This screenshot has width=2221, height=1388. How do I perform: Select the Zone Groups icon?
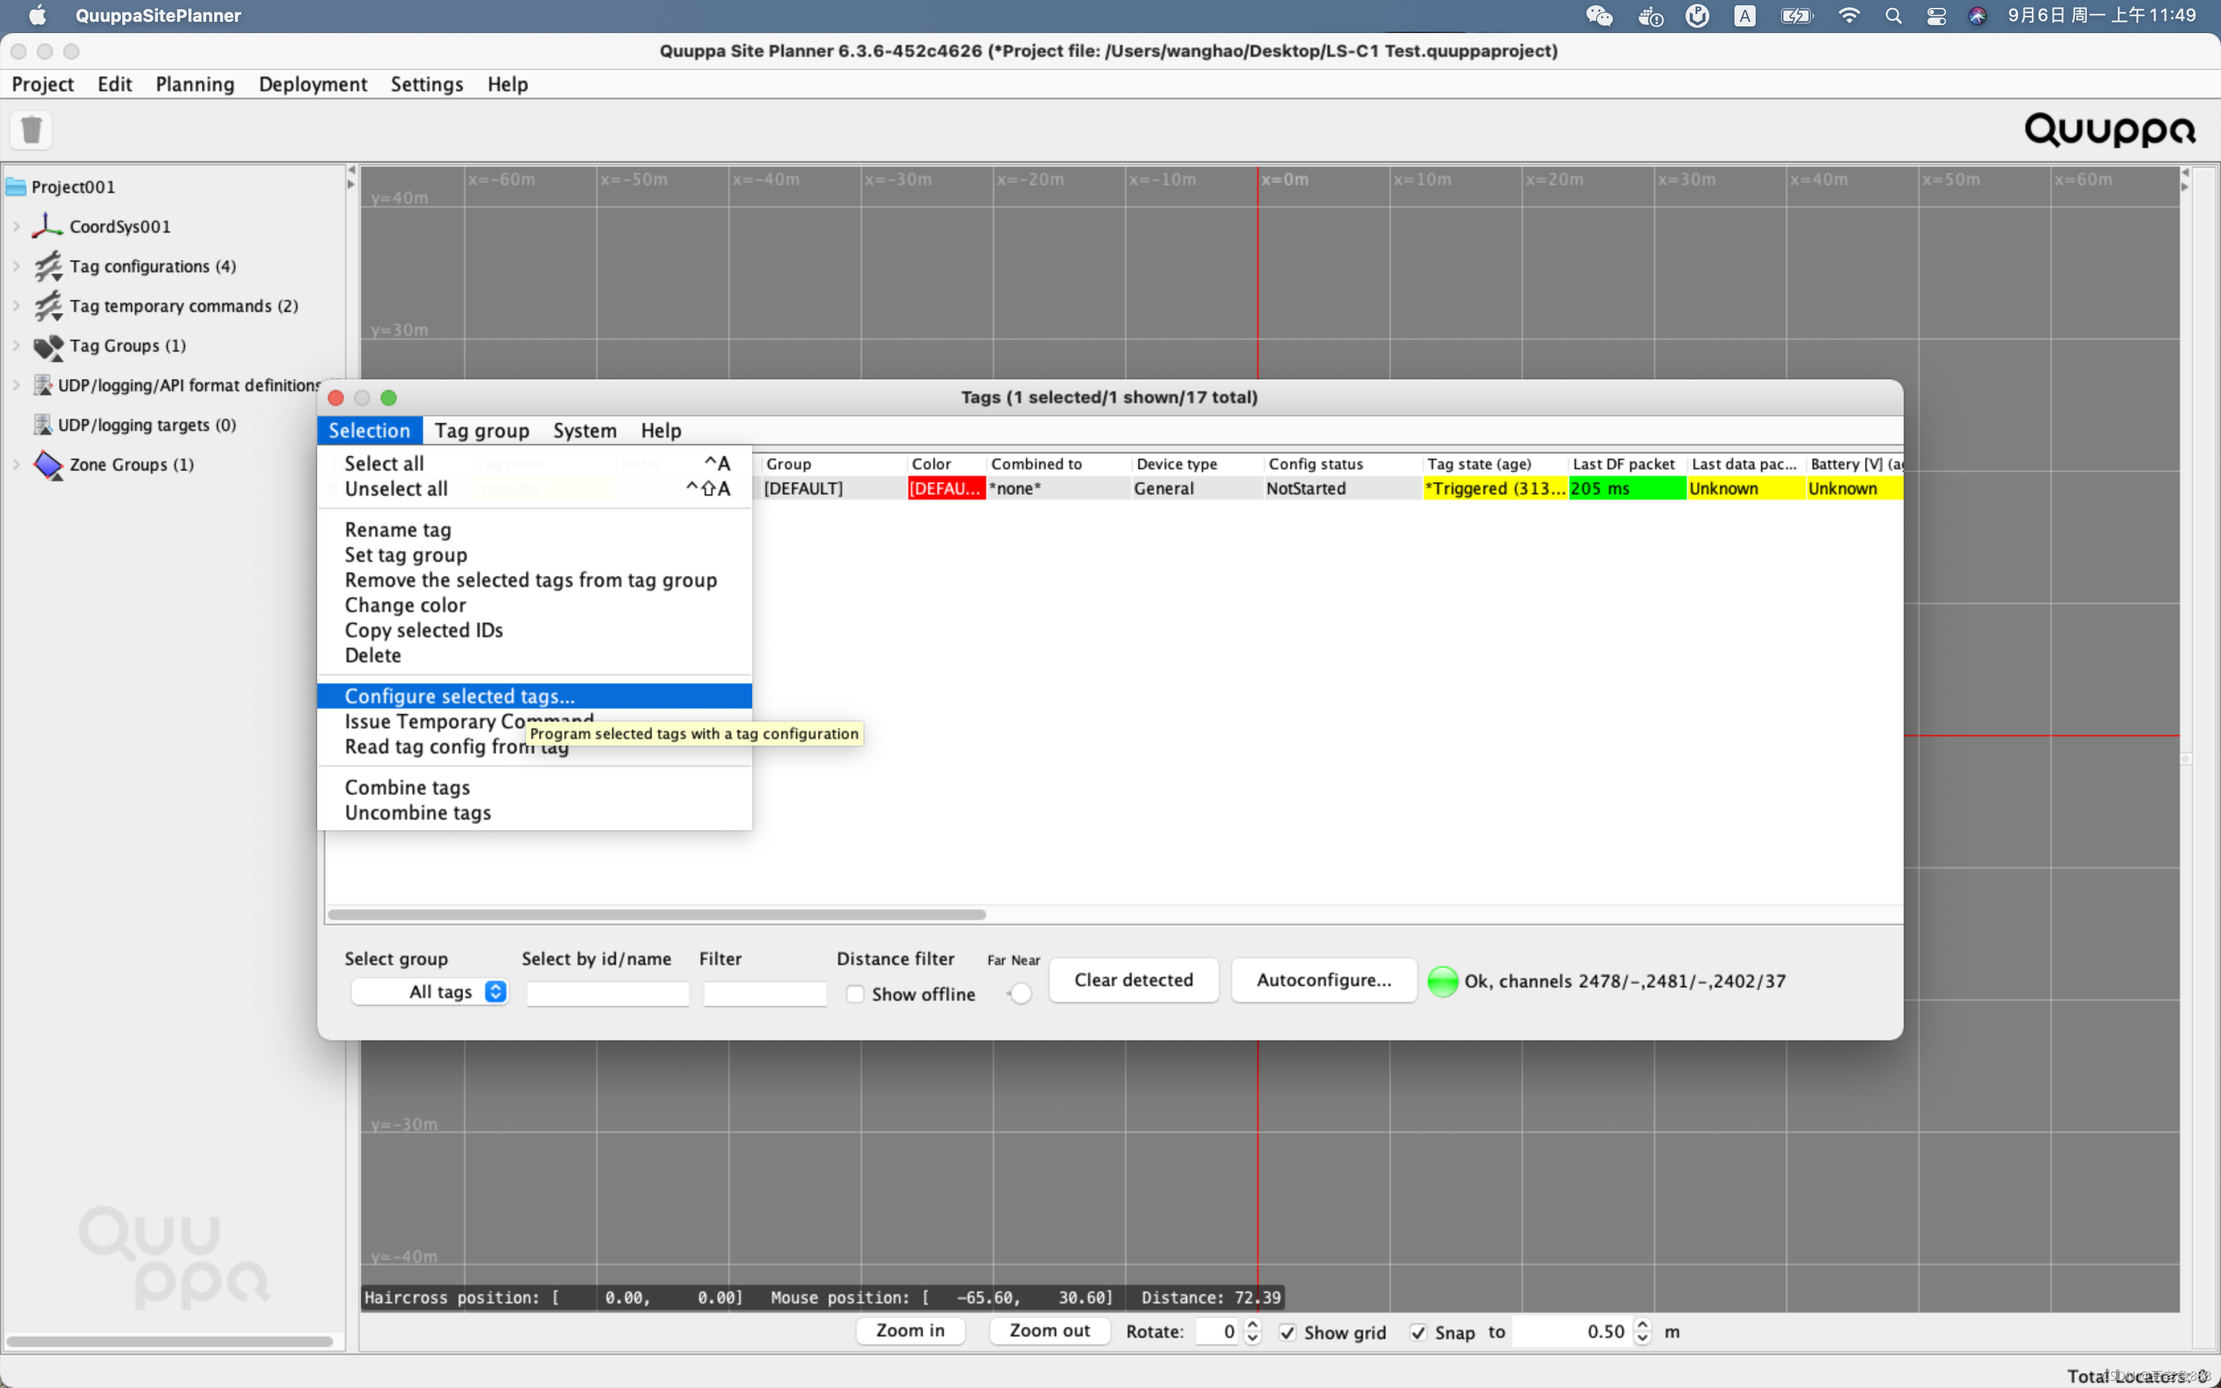[x=48, y=465]
